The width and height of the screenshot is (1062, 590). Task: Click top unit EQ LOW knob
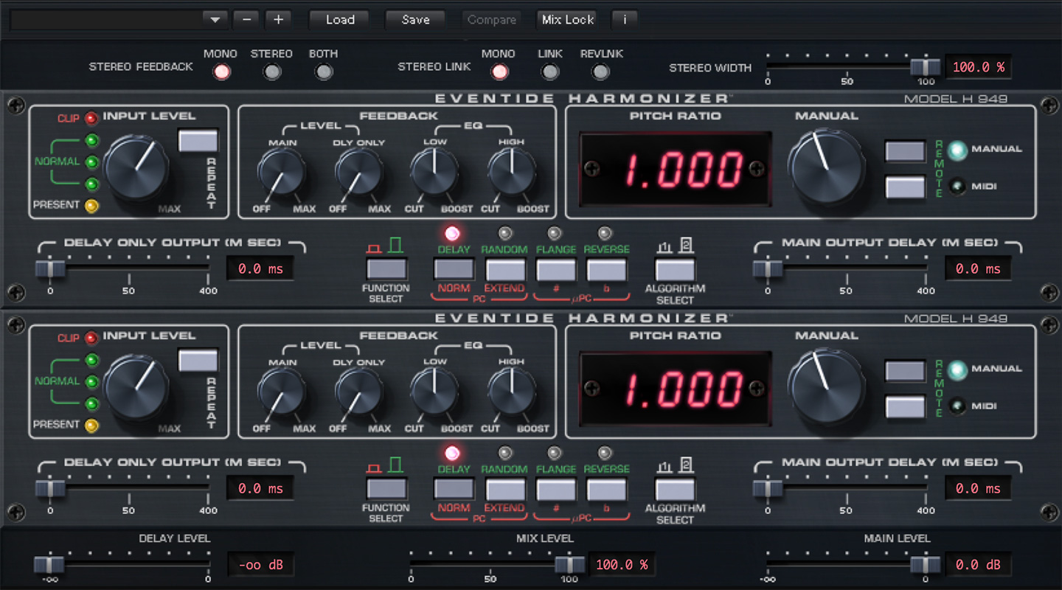tap(435, 171)
